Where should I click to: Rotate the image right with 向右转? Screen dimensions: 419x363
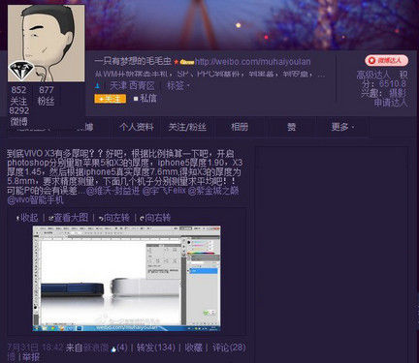155,218
